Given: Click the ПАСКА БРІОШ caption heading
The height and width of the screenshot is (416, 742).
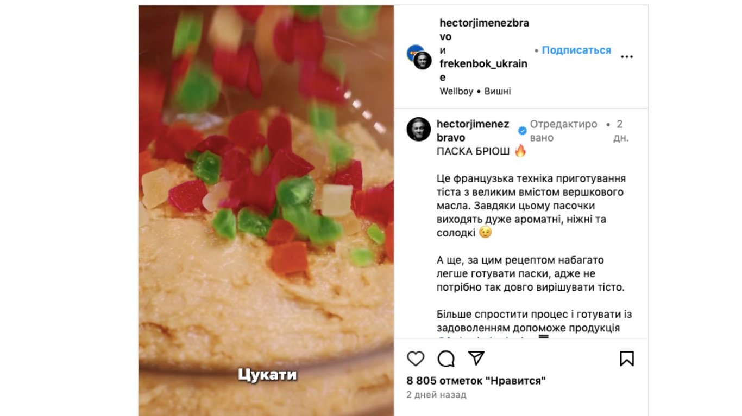Looking at the screenshot, I should click(x=473, y=151).
